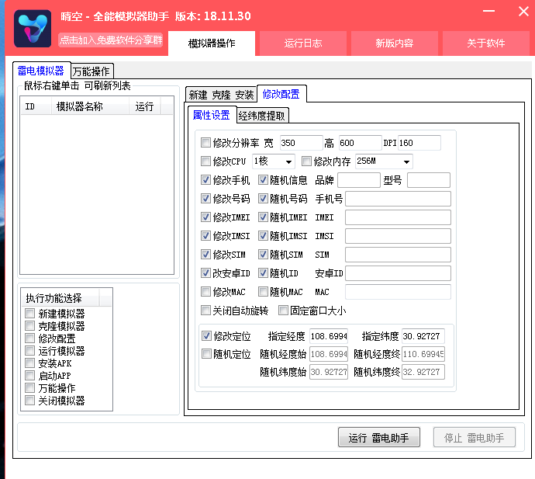
Task: Select the 雷电模拟器 tab
Action: click(x=41, y=71)
